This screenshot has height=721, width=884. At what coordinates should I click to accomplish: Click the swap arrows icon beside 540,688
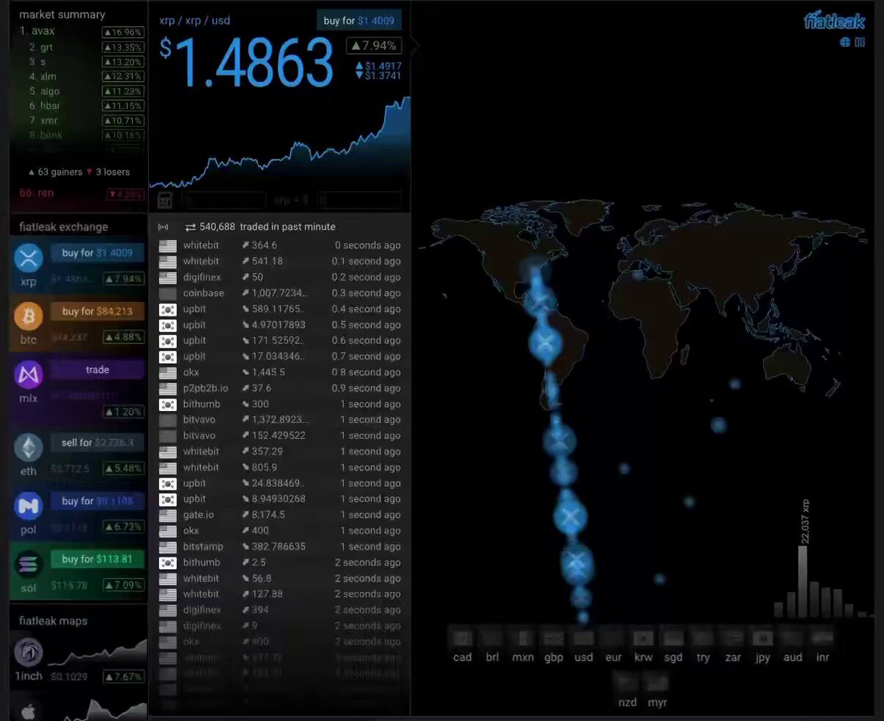pos(190,227)
